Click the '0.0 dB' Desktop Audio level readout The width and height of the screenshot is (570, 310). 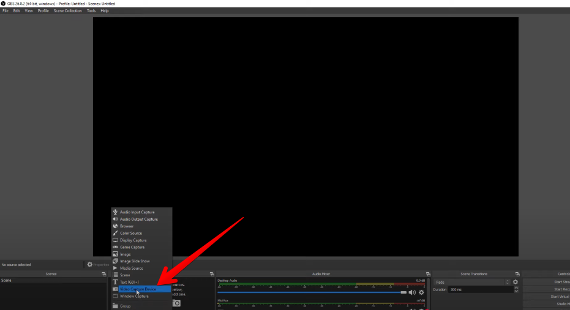click(x=420, y=281)
